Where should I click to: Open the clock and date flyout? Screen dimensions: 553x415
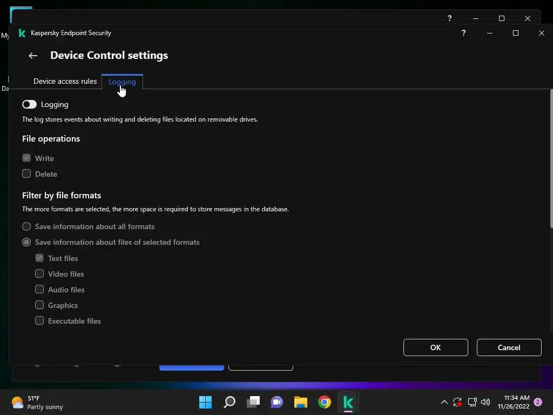[514, 402]
